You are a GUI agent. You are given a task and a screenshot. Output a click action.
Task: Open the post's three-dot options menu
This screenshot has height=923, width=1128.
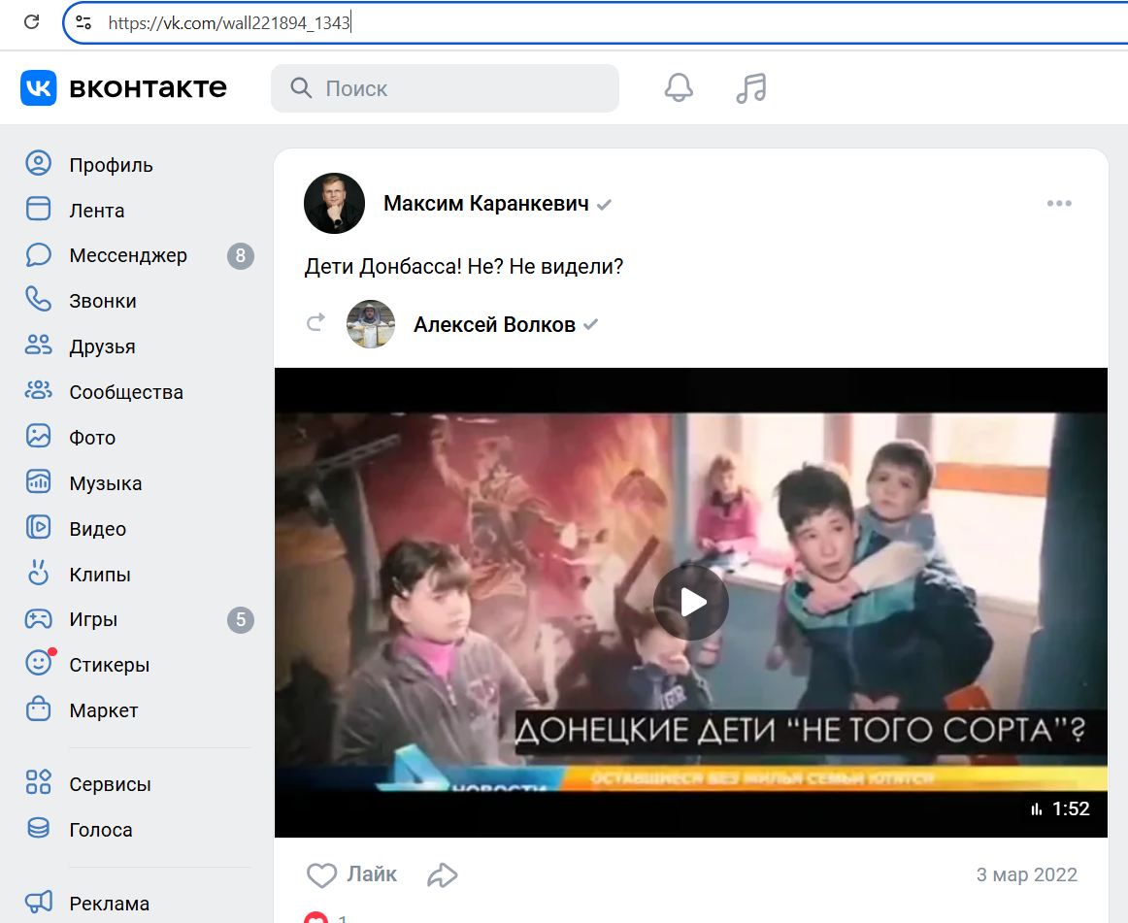[1058, 204]
